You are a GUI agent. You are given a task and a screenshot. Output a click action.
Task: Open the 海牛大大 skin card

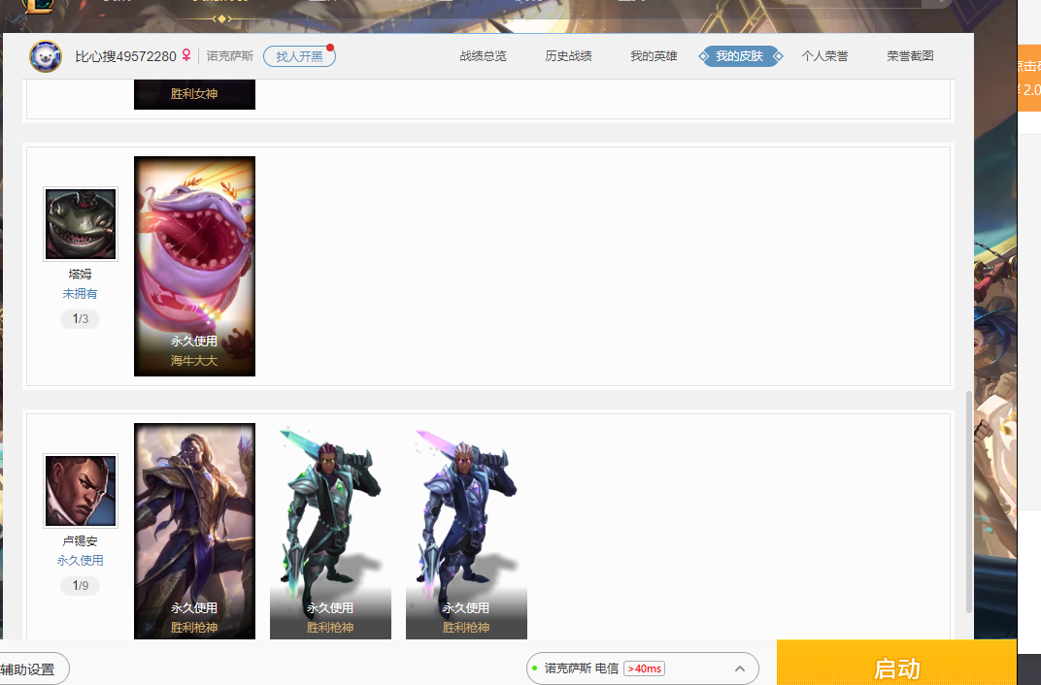pos(194,266)
